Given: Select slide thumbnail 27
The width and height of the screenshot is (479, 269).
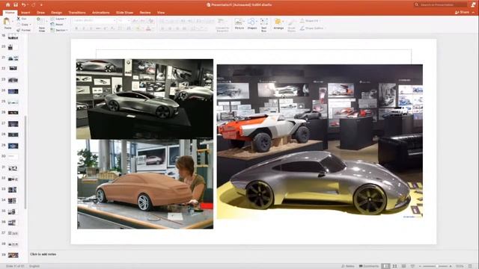Looking at the screenshot, I should [x=13, y=124].
